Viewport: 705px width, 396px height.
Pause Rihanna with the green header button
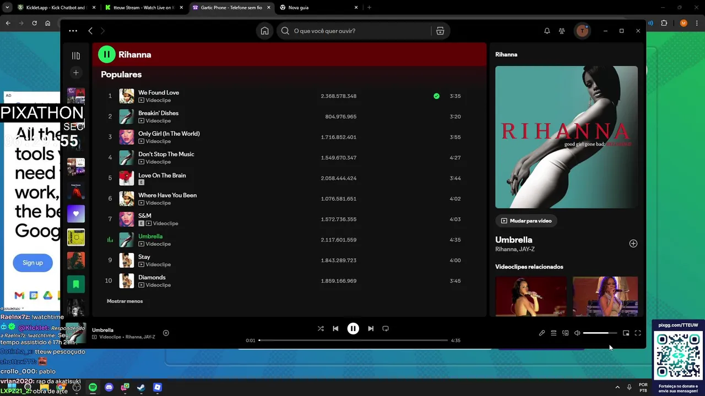(106, 54)
